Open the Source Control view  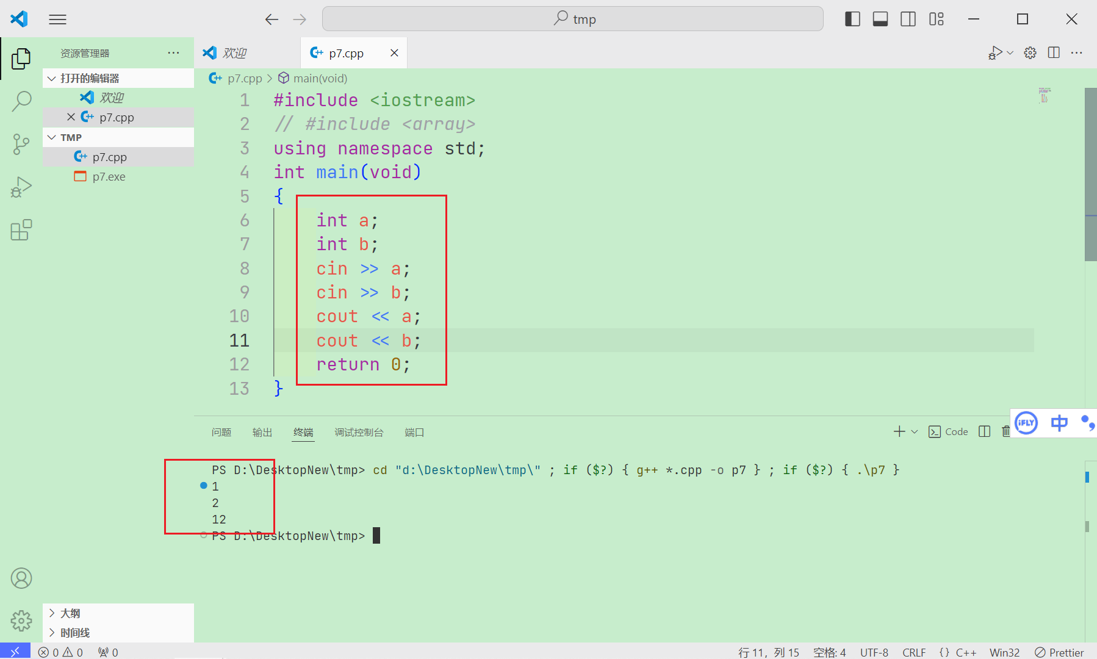tap(21, 145)
